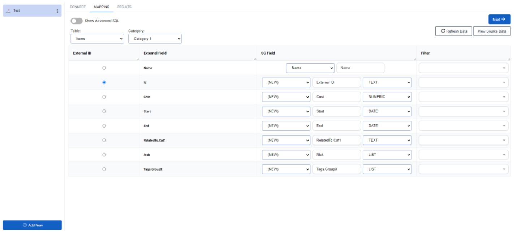
Task: Click the resize handle on SC Field column
Action: click(x=414, y=59)
